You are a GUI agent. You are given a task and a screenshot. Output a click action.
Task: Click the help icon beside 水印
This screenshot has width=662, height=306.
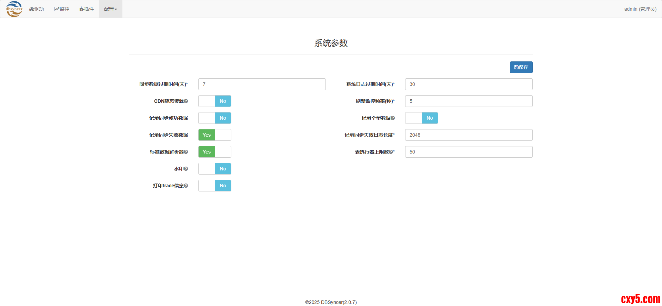tap(186, 169)
